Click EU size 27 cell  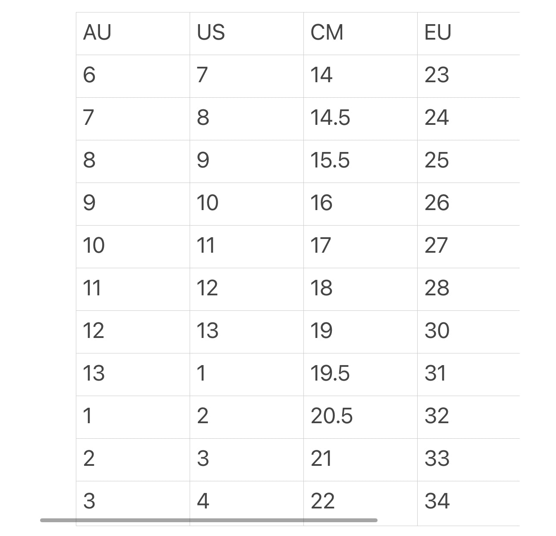[x=436, y=246]
